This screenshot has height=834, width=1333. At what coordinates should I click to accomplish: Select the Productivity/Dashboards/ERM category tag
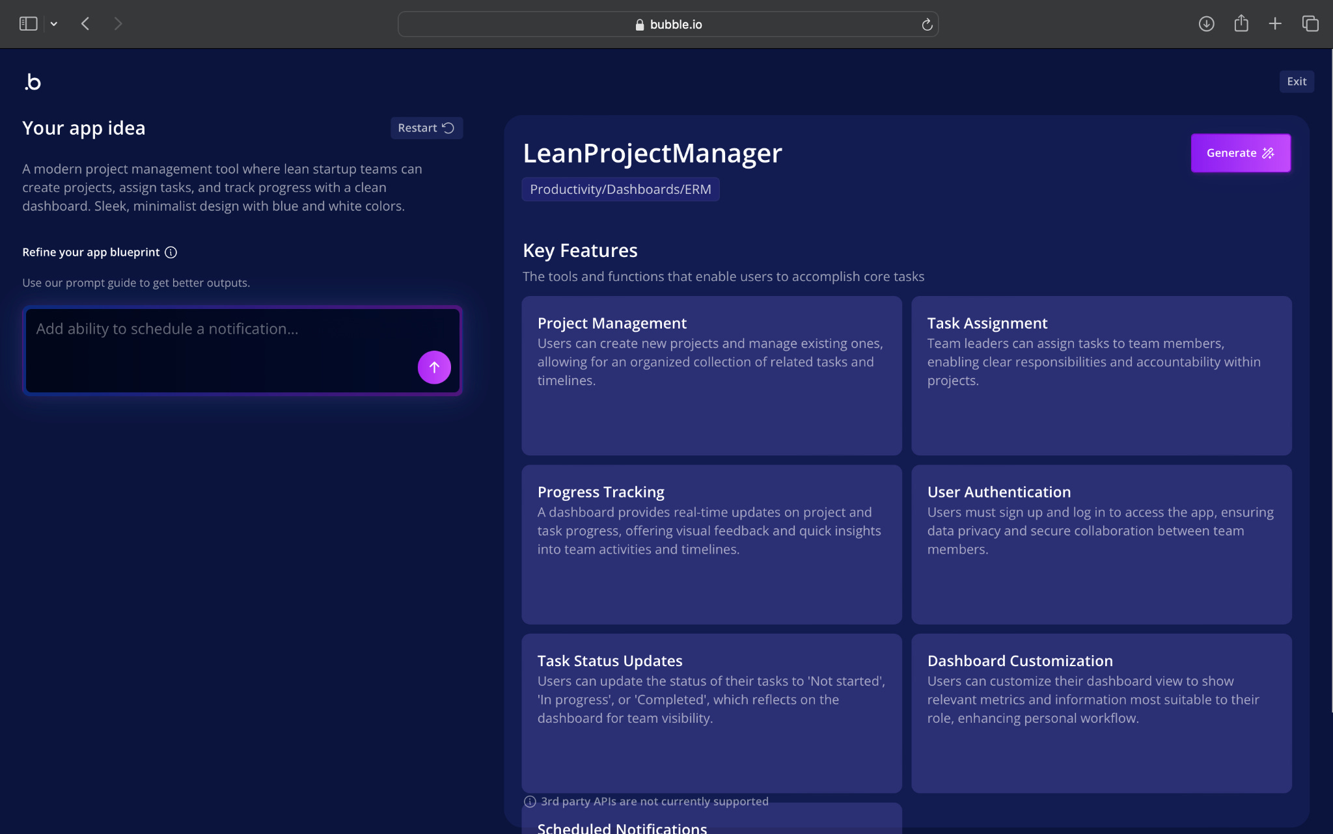click(x=620, y=189)
